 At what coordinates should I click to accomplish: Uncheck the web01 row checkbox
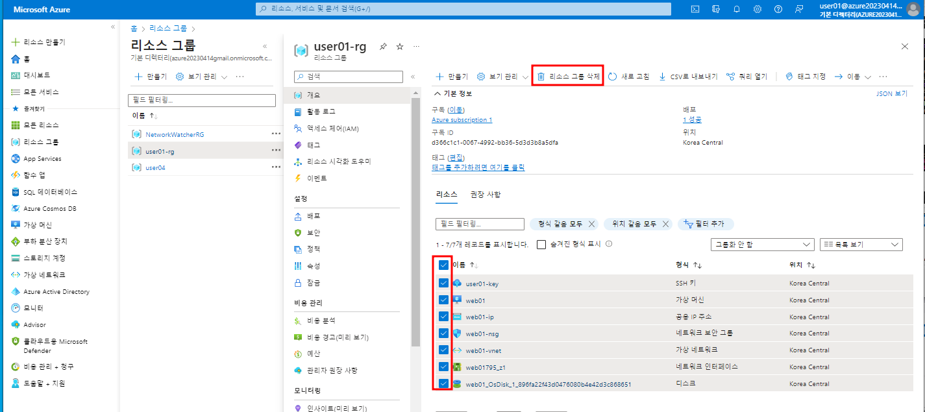pos(443,300)
